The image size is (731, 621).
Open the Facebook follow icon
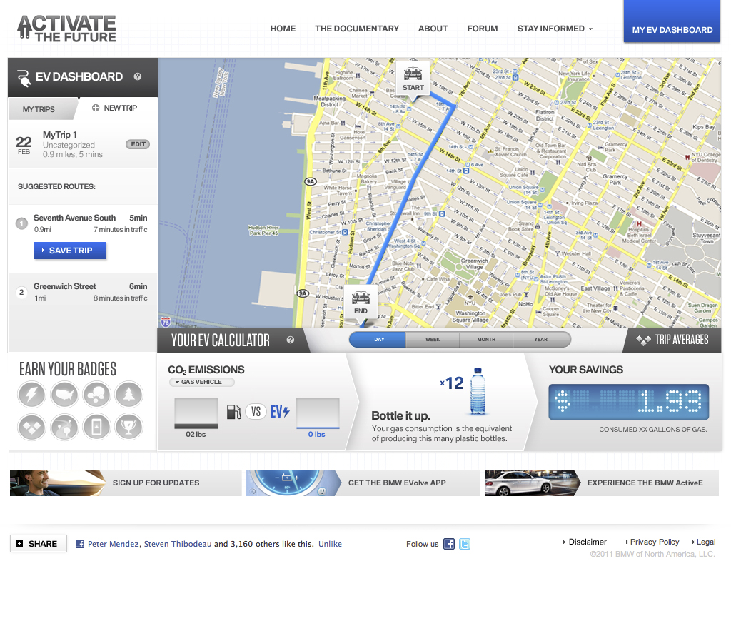click(x=449, y=544)
